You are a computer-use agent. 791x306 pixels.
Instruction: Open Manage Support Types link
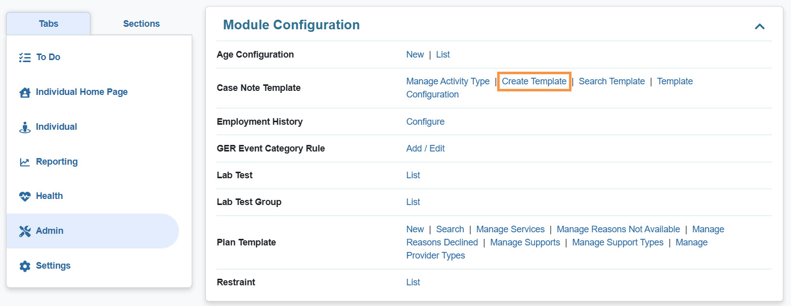point(617,242)
